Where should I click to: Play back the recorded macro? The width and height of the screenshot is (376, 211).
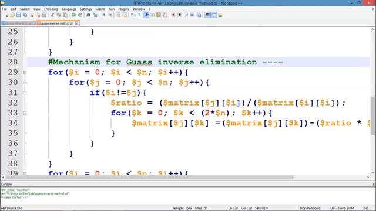pos(186,15)
